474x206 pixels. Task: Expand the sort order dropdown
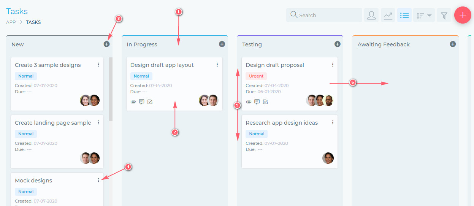[424, 15]
